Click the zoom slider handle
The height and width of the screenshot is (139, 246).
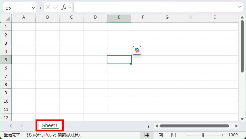(x=203, y=135)
